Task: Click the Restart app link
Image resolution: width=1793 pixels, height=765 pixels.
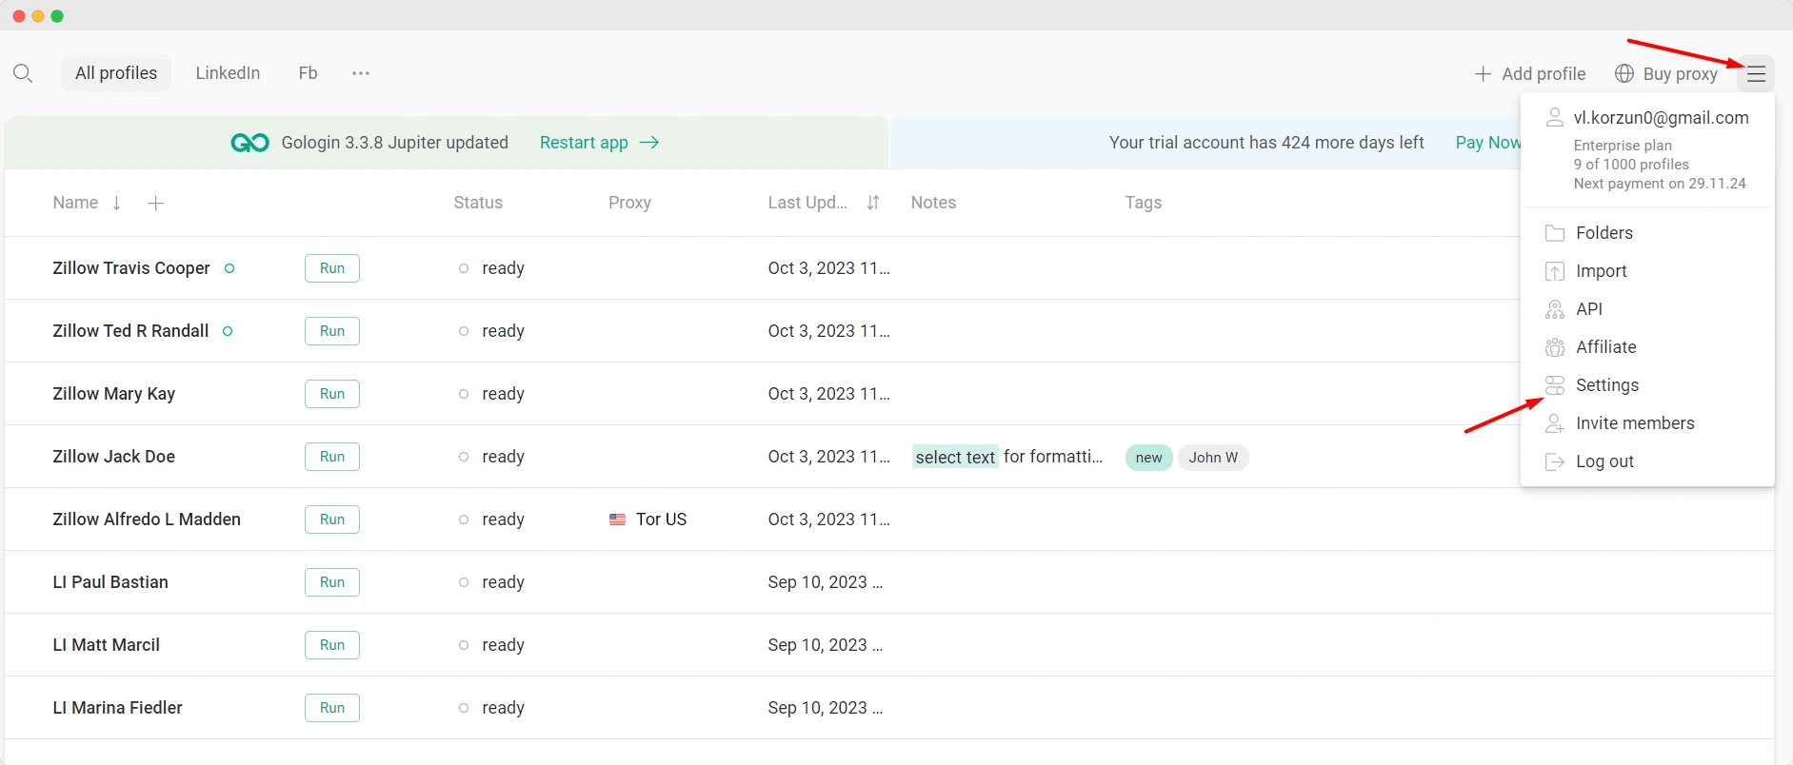Action: (584, 143)
